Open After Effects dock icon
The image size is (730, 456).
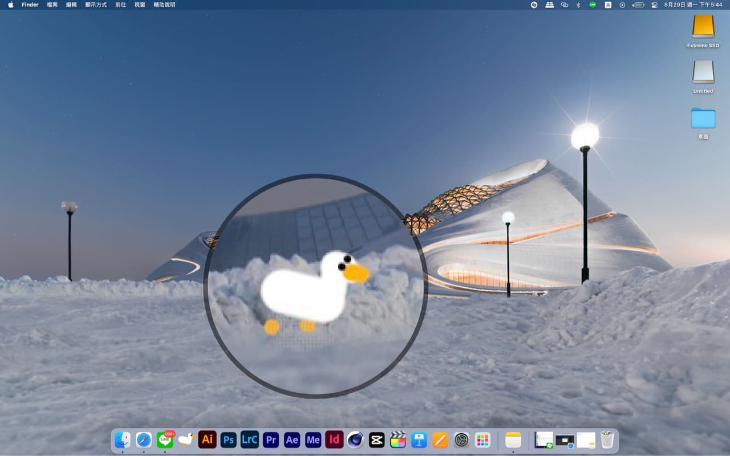pyautogui.click(x=292, y=439)
